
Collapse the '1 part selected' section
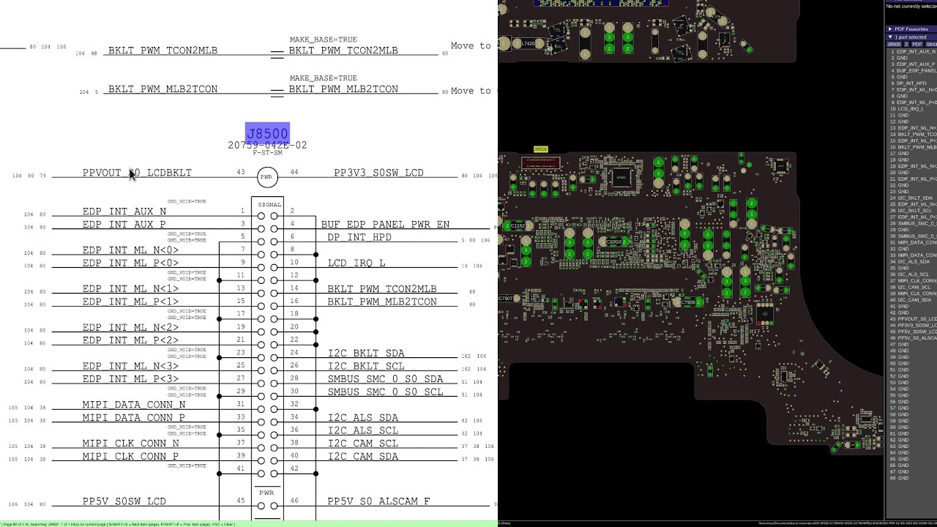(911, 37)
